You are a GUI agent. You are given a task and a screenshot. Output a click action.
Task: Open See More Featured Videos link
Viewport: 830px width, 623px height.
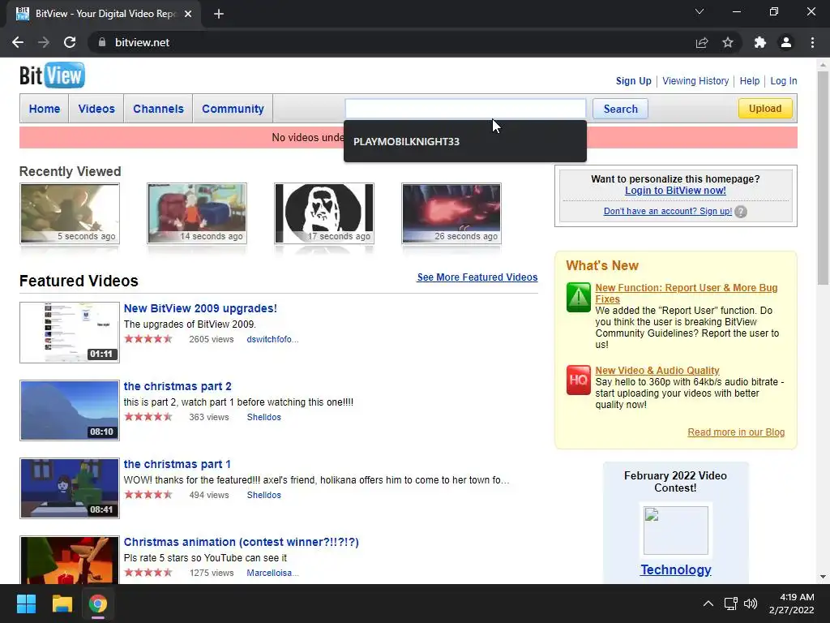[x=477, y=277]
